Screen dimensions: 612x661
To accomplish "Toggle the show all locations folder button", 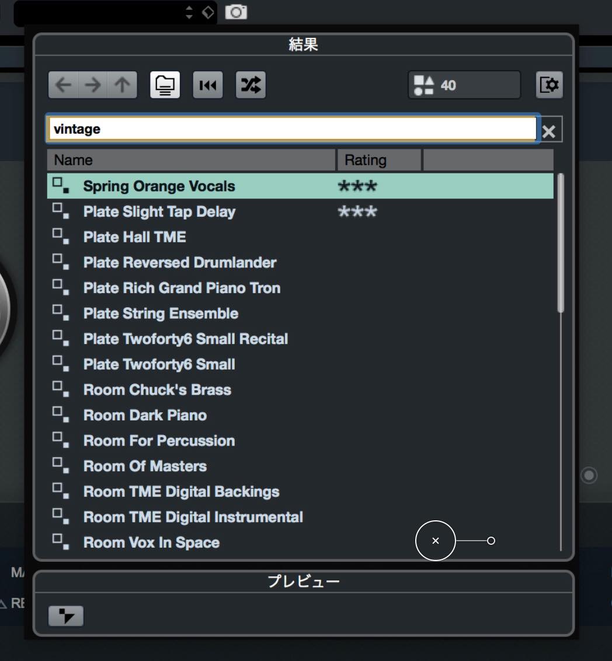I will click(165, 85).
